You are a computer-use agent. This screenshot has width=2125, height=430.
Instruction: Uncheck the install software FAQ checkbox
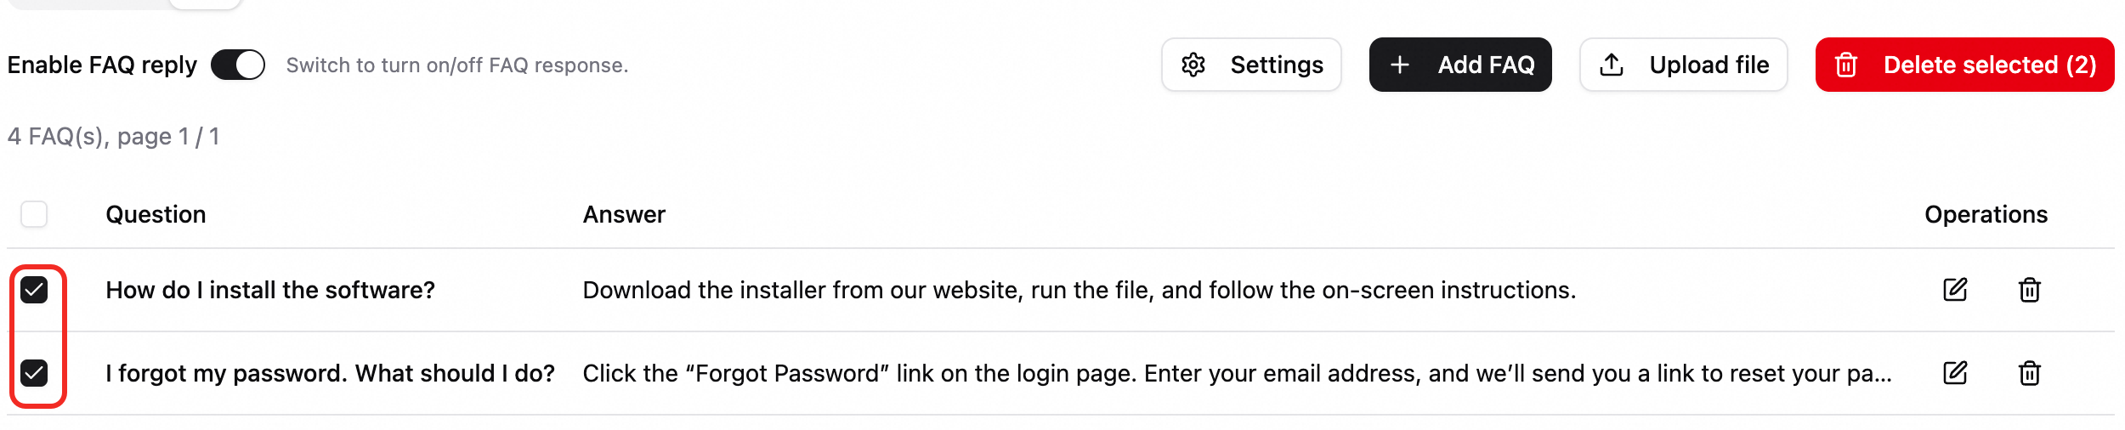click(x=34, y=290)
